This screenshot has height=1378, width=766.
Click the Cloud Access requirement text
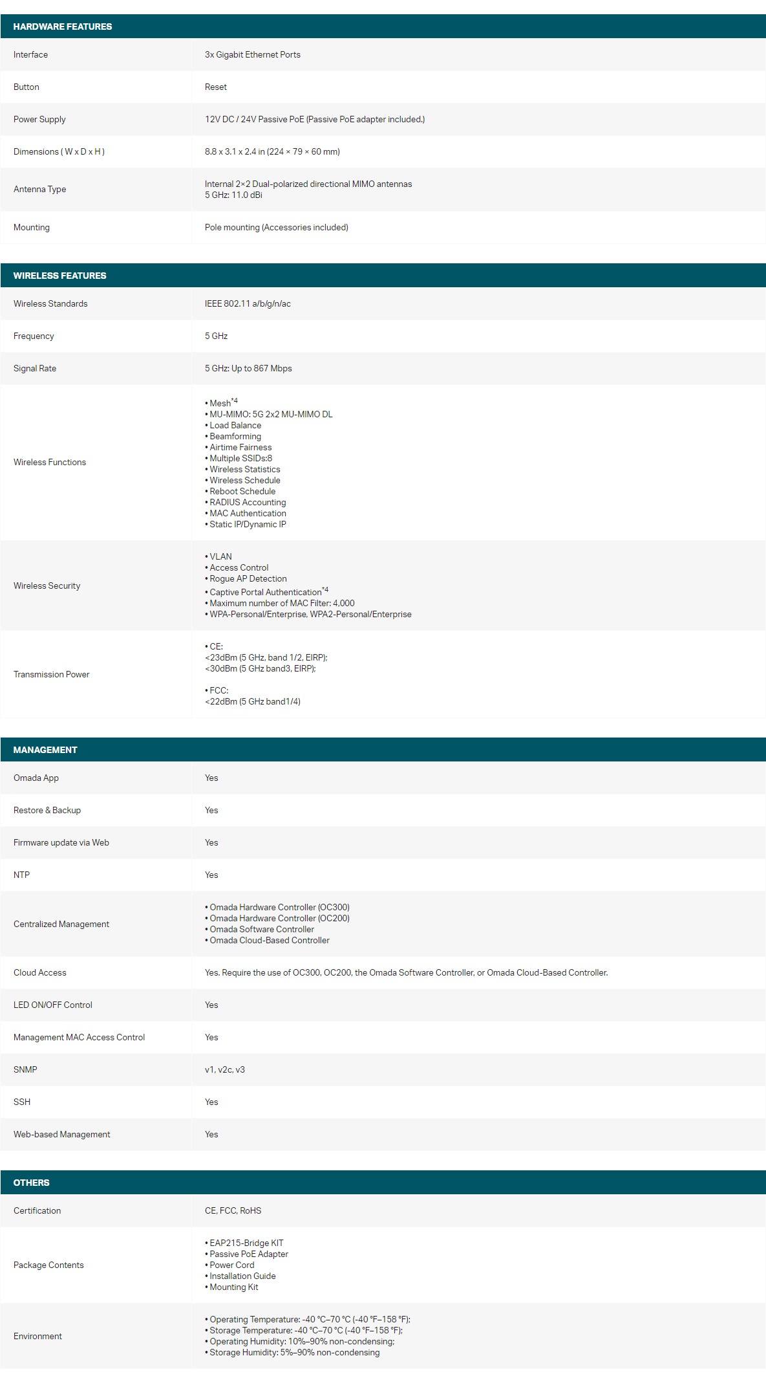point(407,973)
